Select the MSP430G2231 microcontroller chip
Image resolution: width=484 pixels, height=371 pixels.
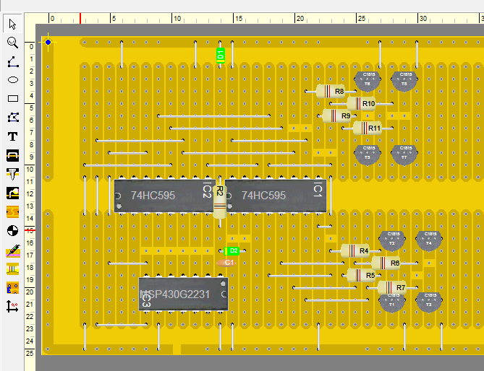tap(183, 294)
